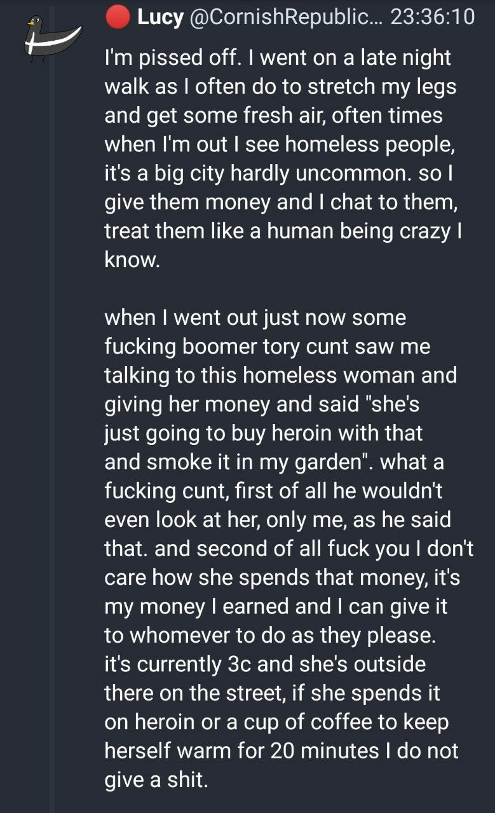Click the 23:36:10 message timestamp
Image resolution: width=495 pixels, height=813 pixels.
point(432,17)
